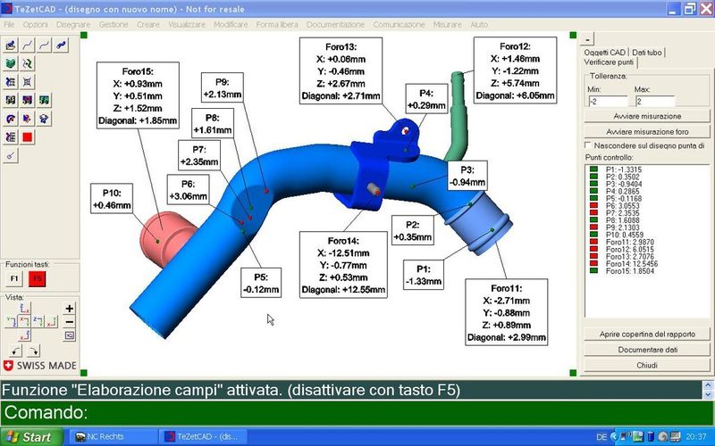Click the green checkered pattern icon
Viewport: 715px width, 446px height.
[44, 100]
